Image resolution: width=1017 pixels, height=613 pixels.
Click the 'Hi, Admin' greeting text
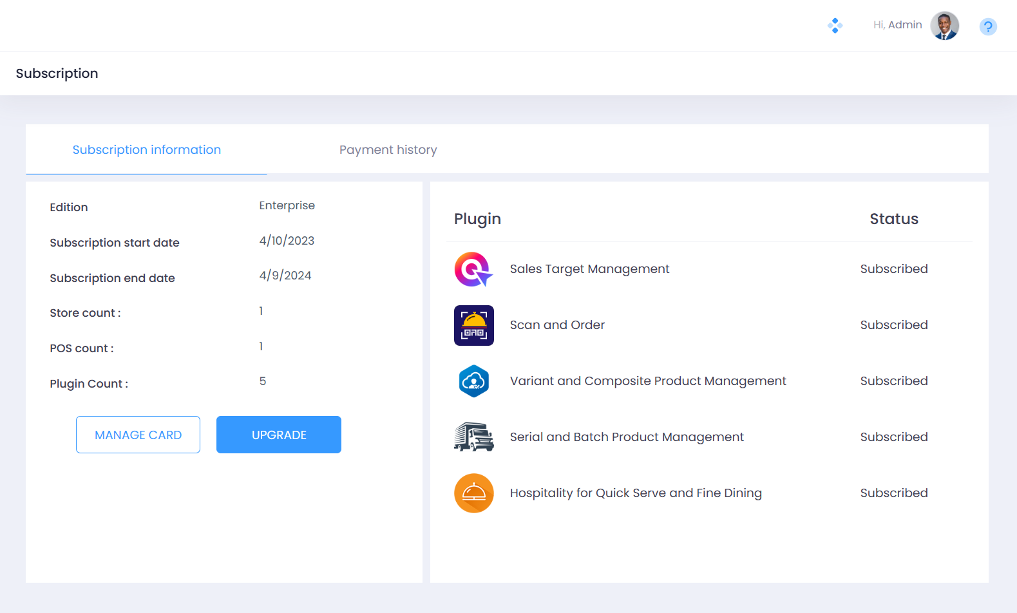897,25
